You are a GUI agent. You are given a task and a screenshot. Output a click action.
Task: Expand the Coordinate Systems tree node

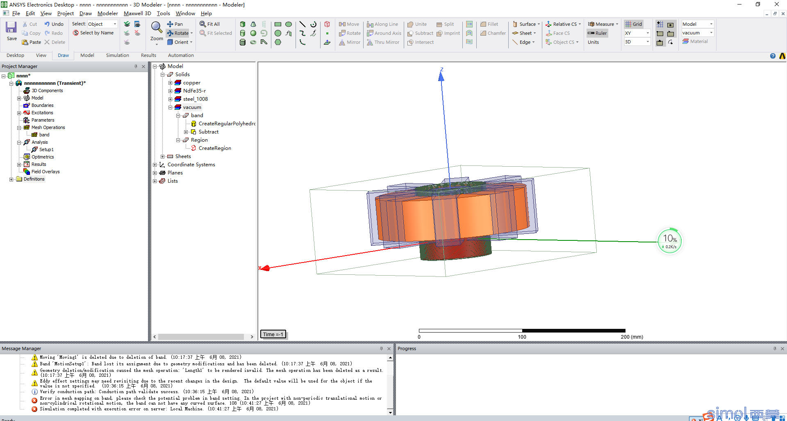tap(155, 165)
